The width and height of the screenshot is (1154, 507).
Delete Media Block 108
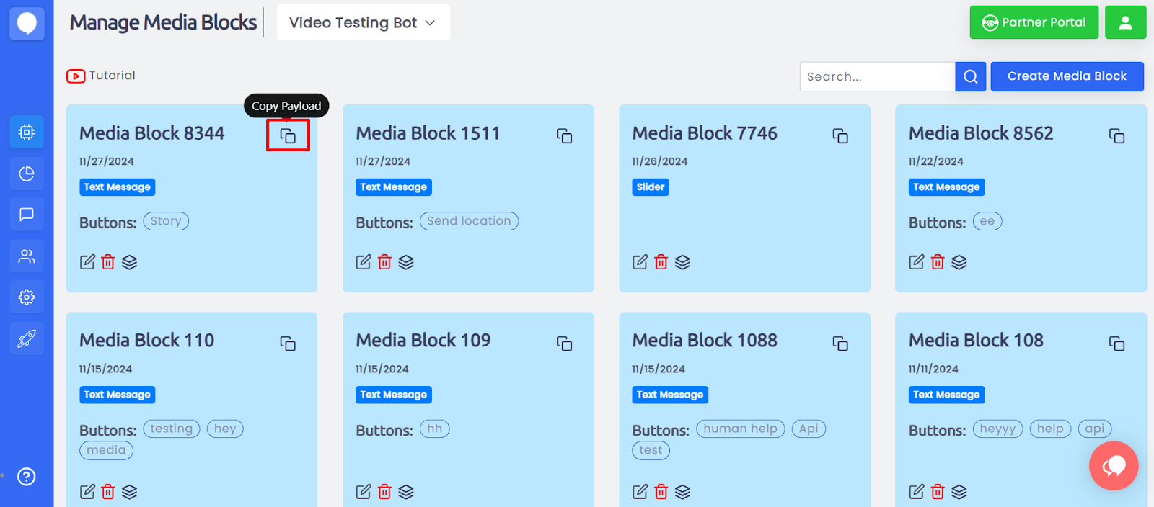click(x=938, y=492)
